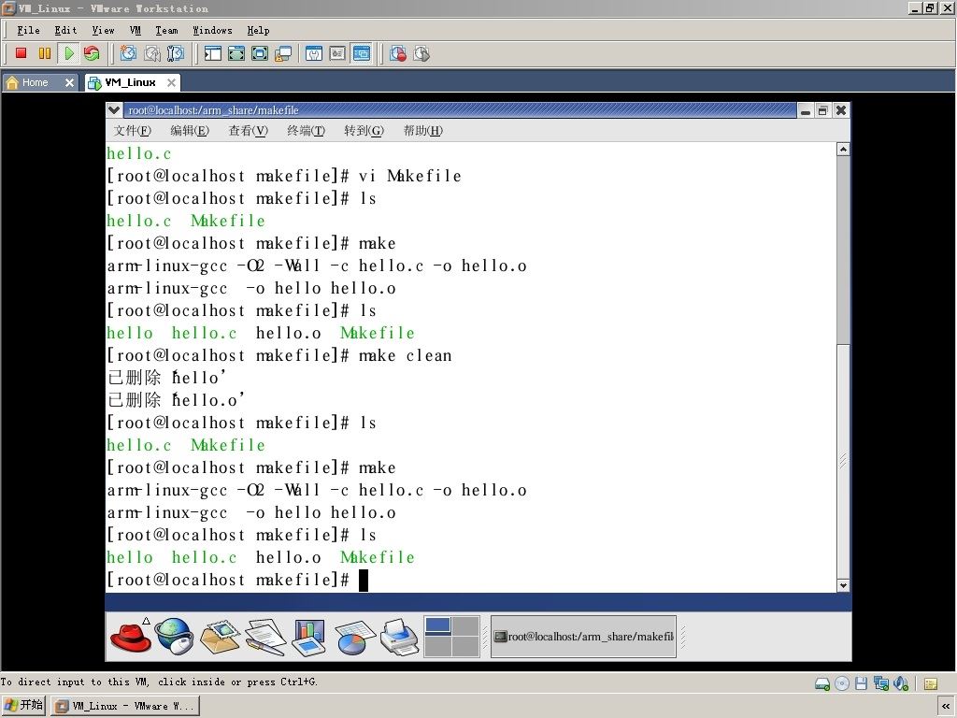Open the print manager printer icon
Image resolution: width=957 pixels, height=718 pixels.
(399, 636)
